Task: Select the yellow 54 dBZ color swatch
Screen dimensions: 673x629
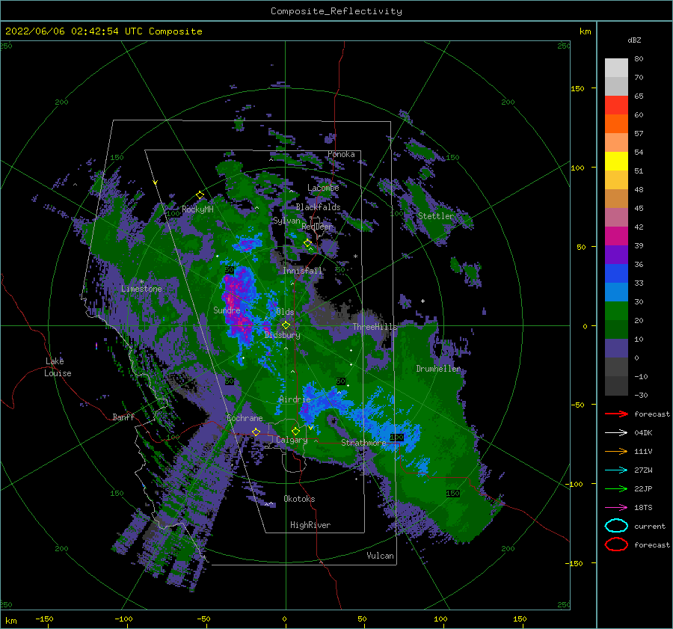Action: pos(616,162)
